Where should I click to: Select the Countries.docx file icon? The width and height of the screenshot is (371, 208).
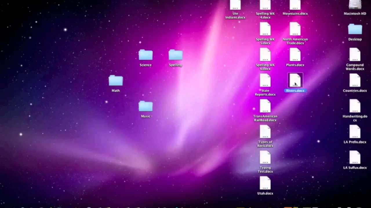355,81
